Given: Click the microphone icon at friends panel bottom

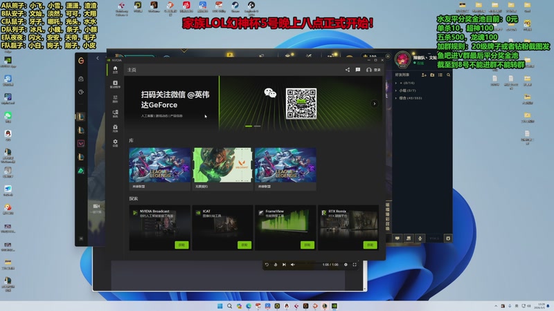Looking at the screenshot, I should tap(420, 238).
